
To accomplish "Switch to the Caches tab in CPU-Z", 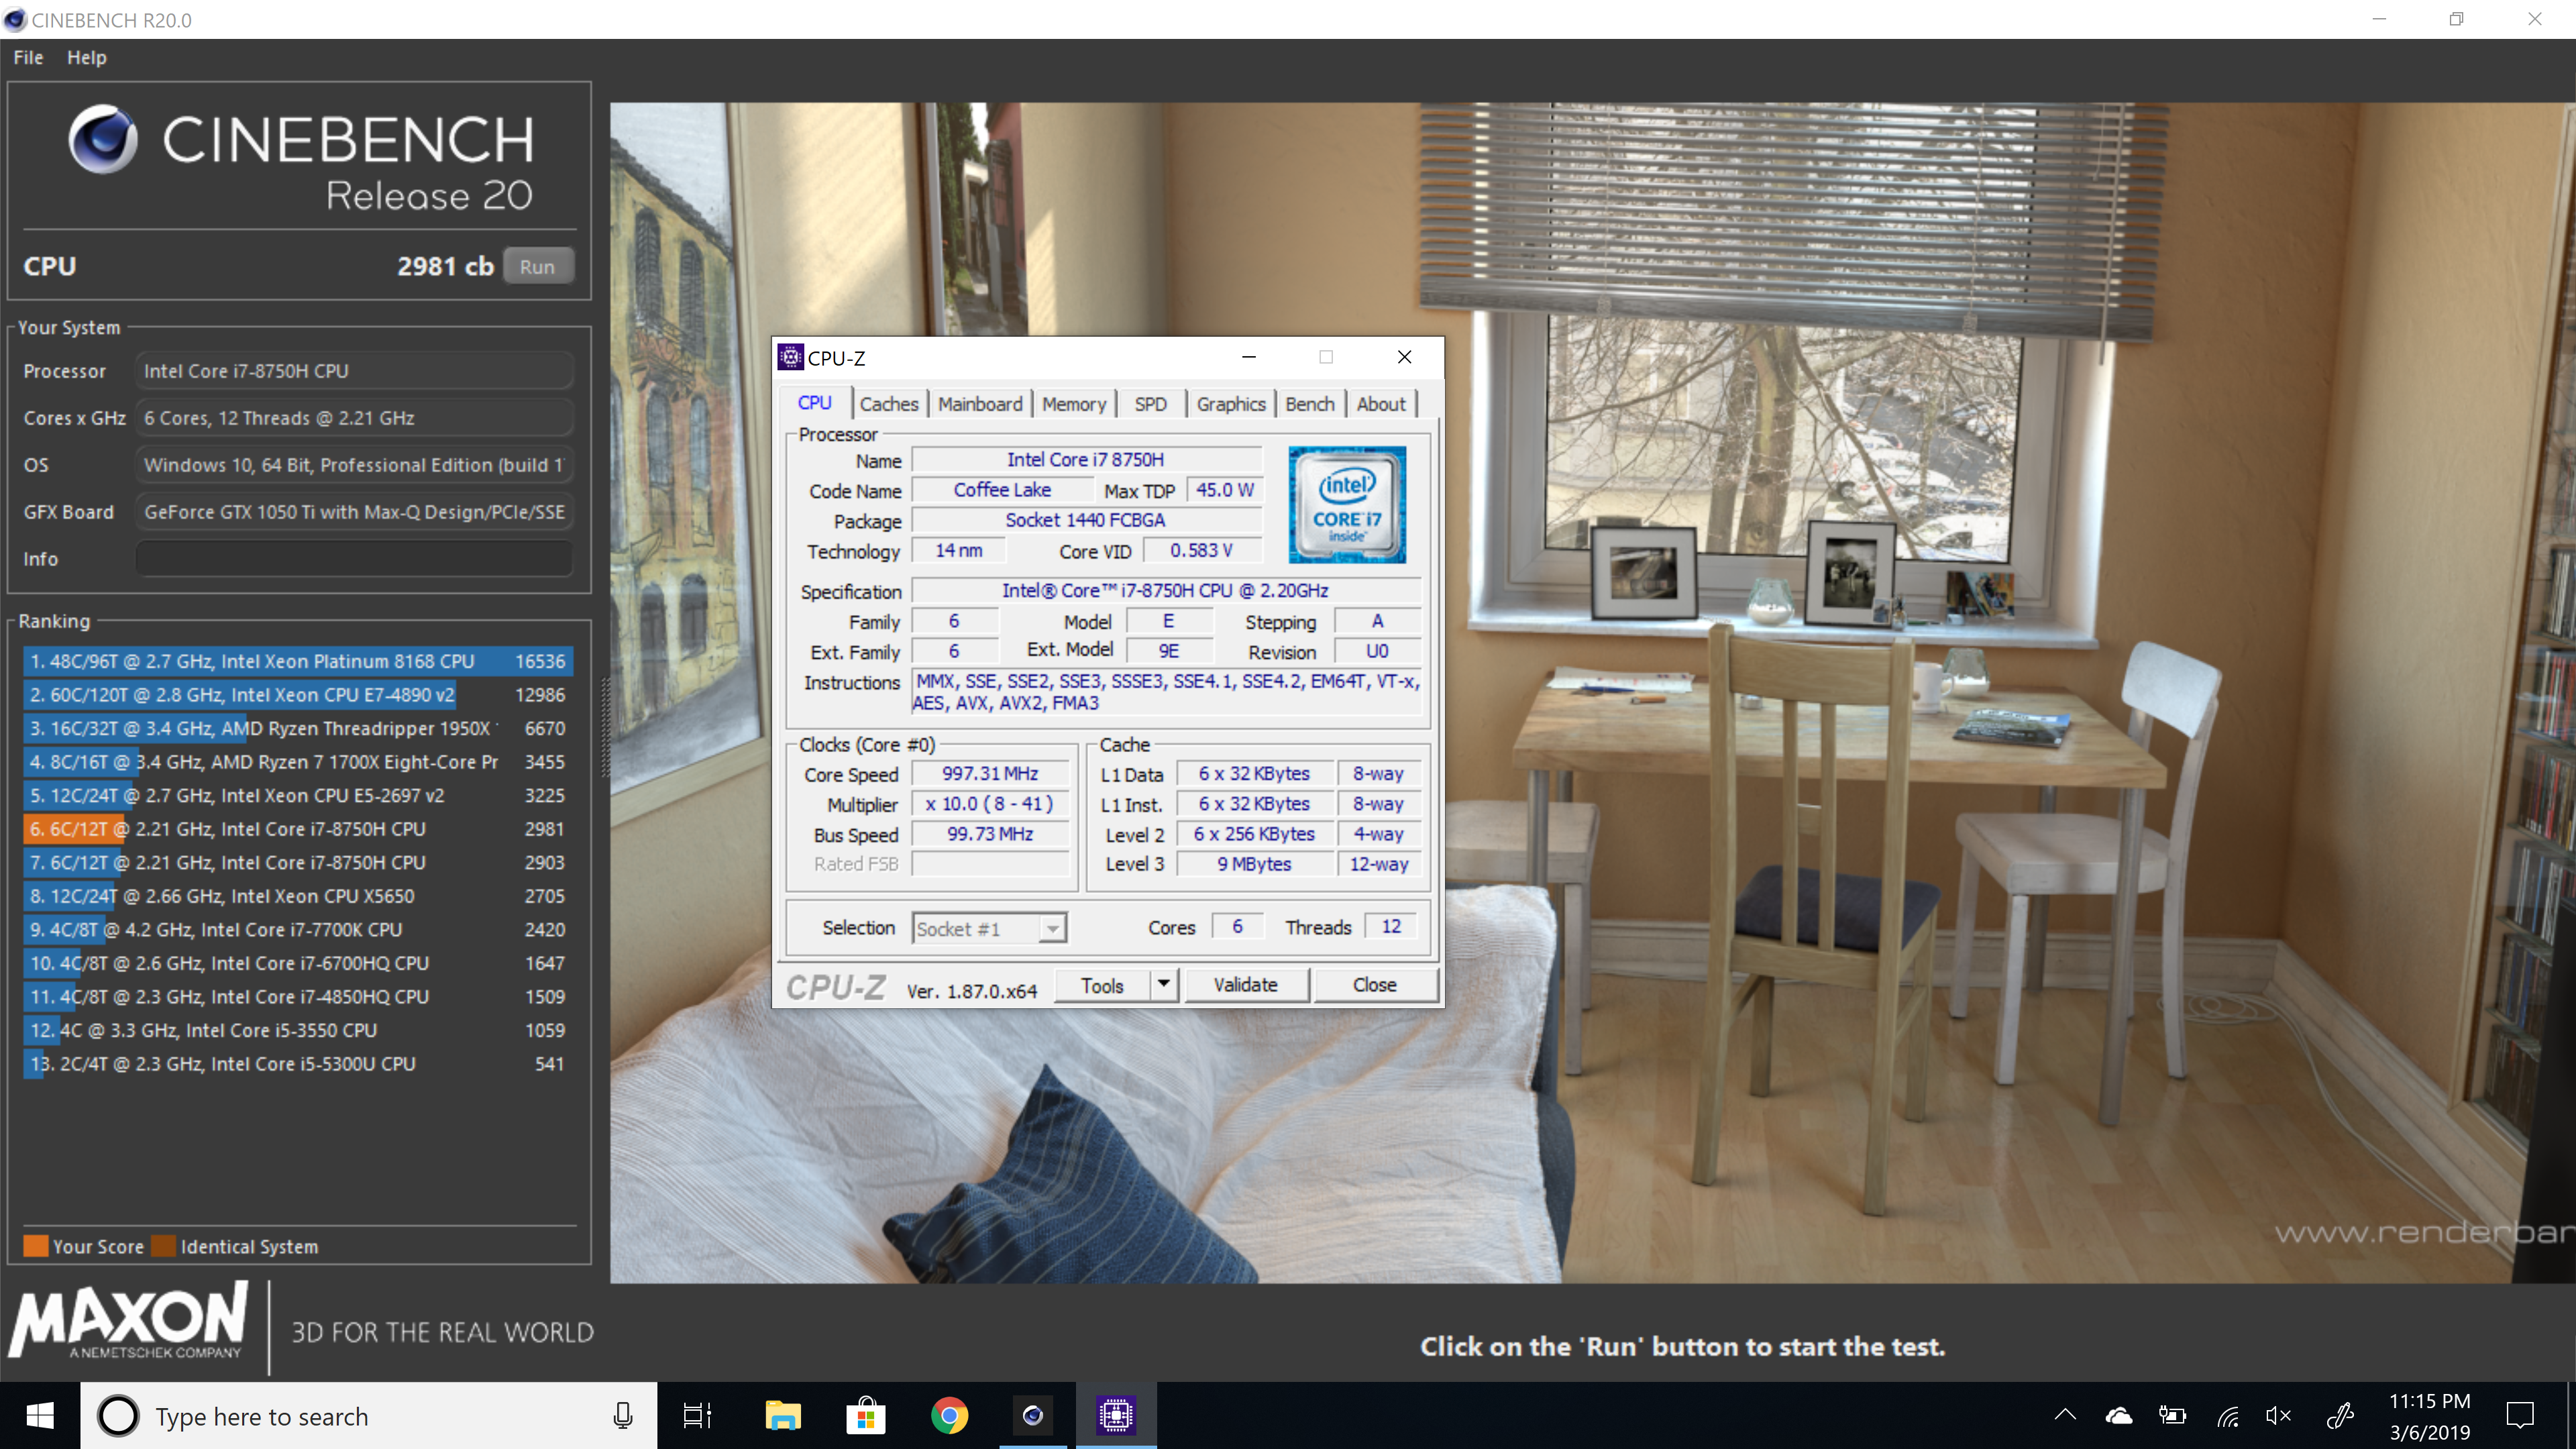I will [888, 404].
